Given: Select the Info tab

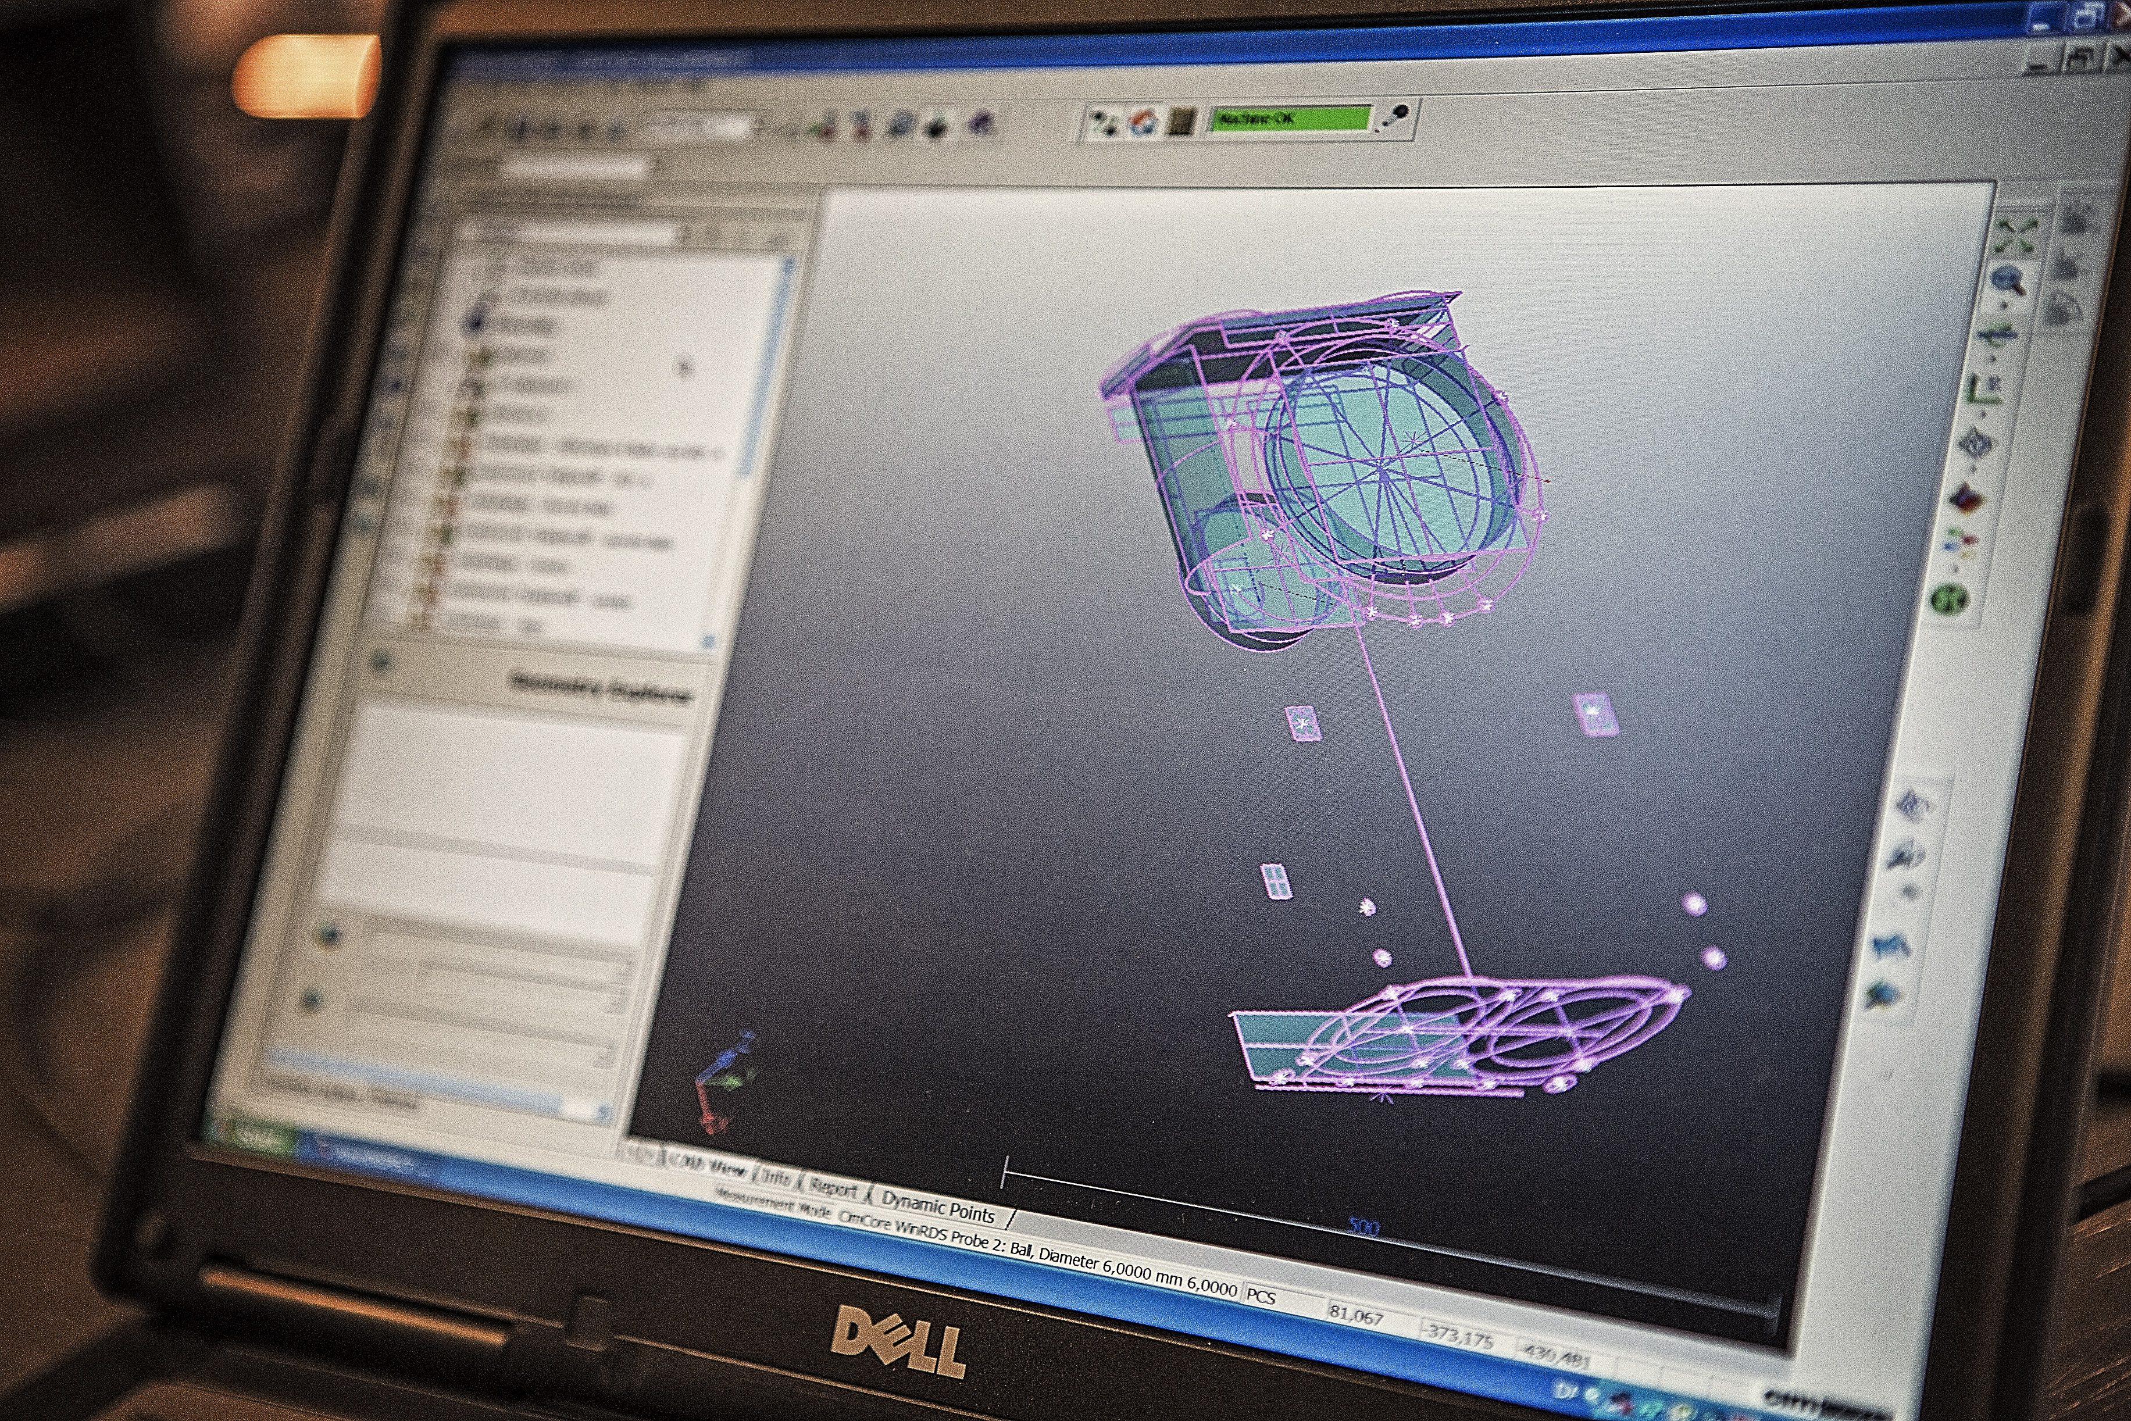Looking at the screenshot, I should coord(777,1177).
